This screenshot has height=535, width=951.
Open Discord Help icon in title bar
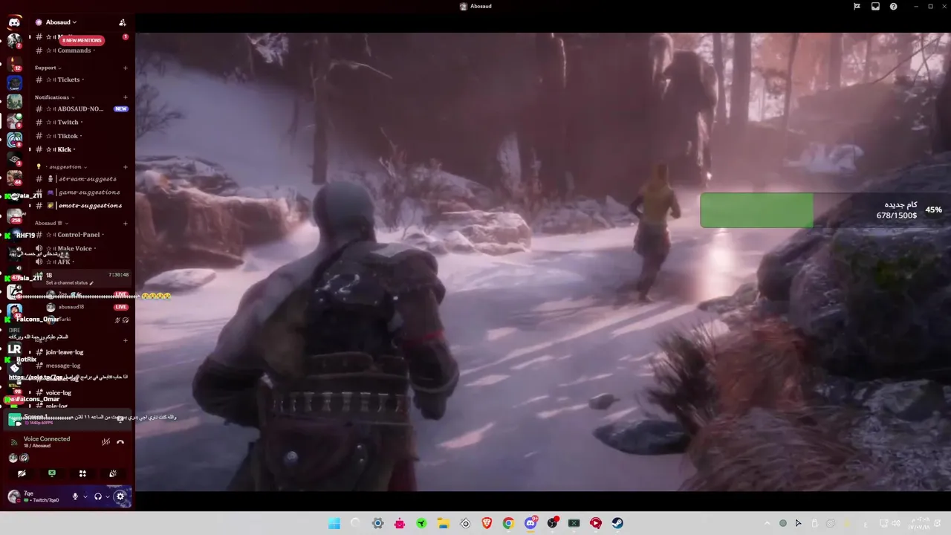pyautogui.click(x=894, y=6)
